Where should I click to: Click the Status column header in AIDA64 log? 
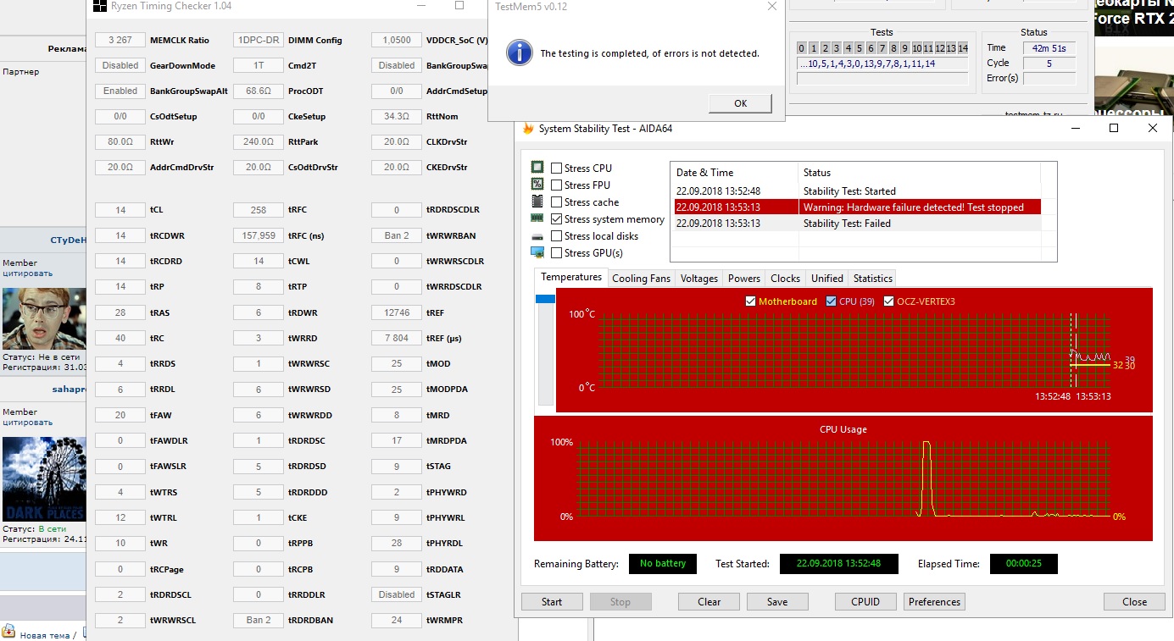click(x=919, y=173)
